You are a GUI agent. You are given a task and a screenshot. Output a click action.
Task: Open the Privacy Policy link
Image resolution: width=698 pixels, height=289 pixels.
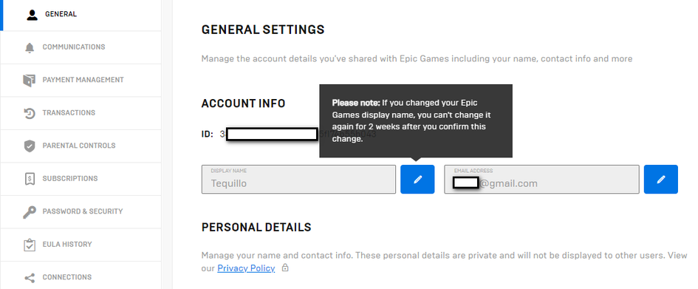click(x=246, y=268)
